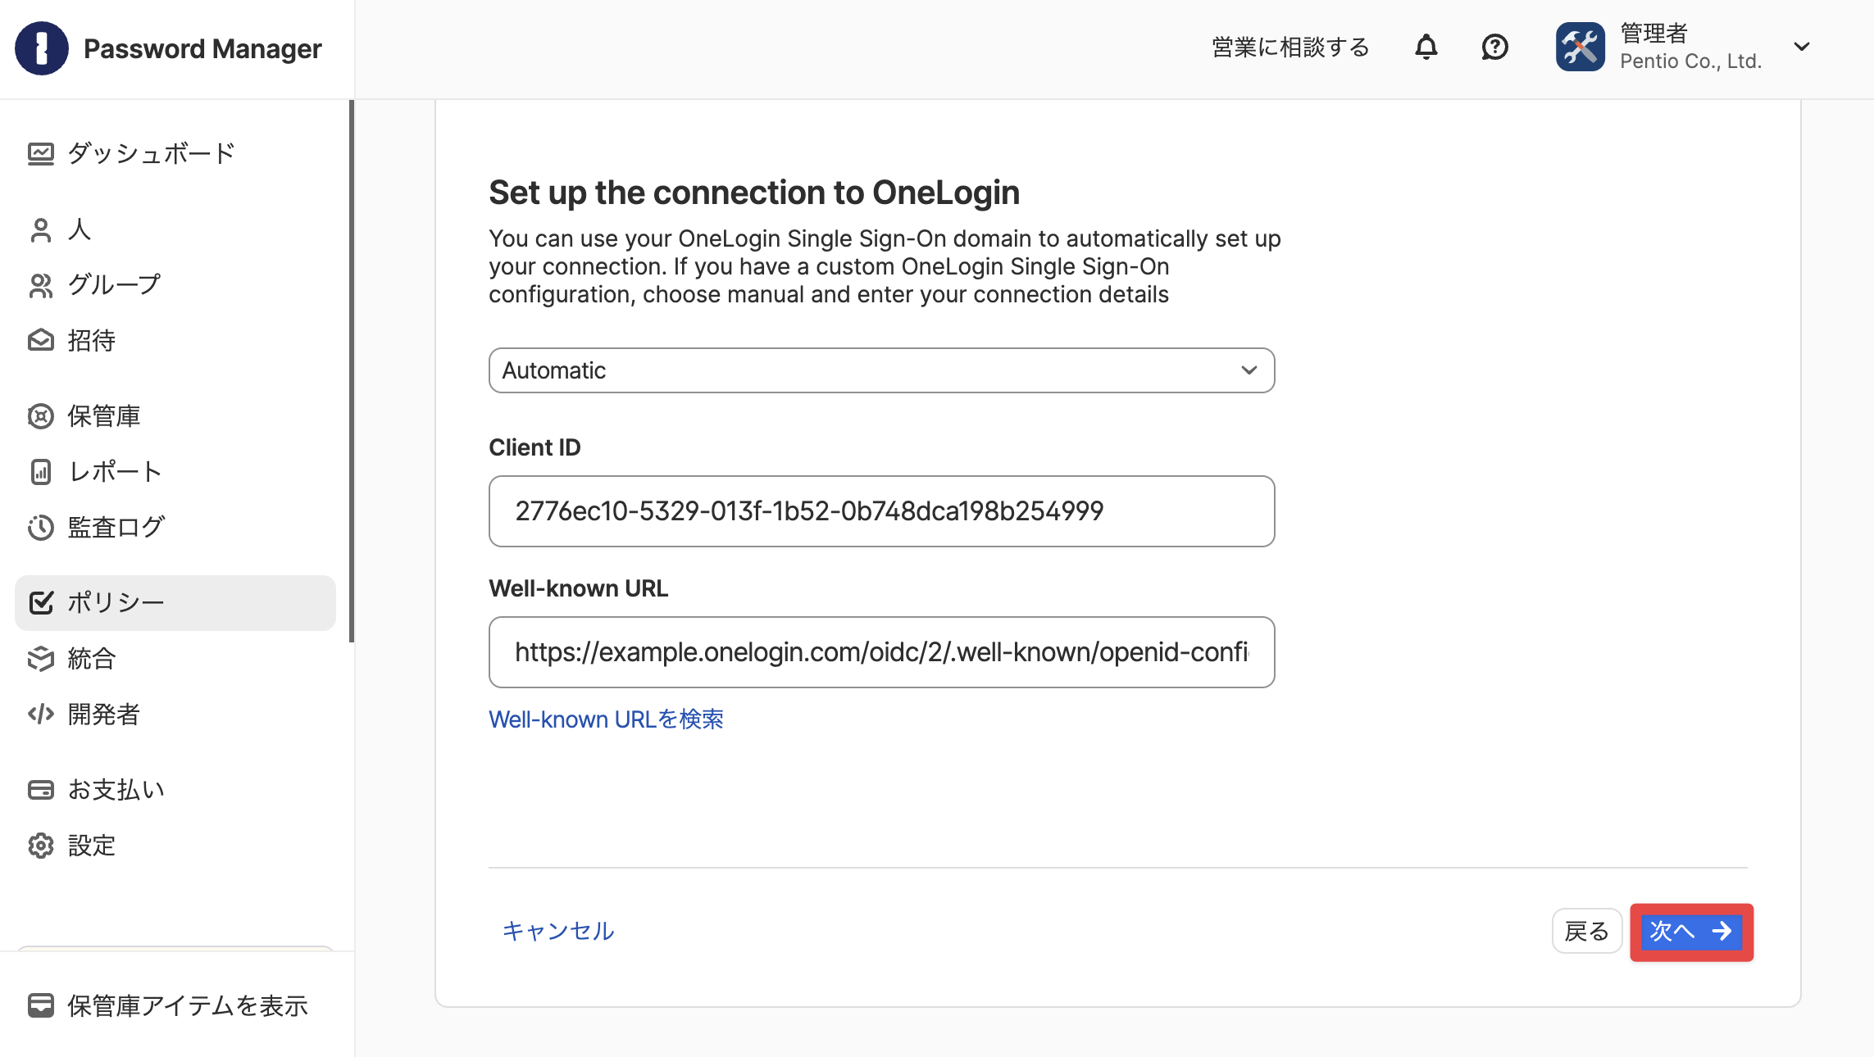
Task: Expand the 管理者 account menu chevron
Action: point(1802,47)
